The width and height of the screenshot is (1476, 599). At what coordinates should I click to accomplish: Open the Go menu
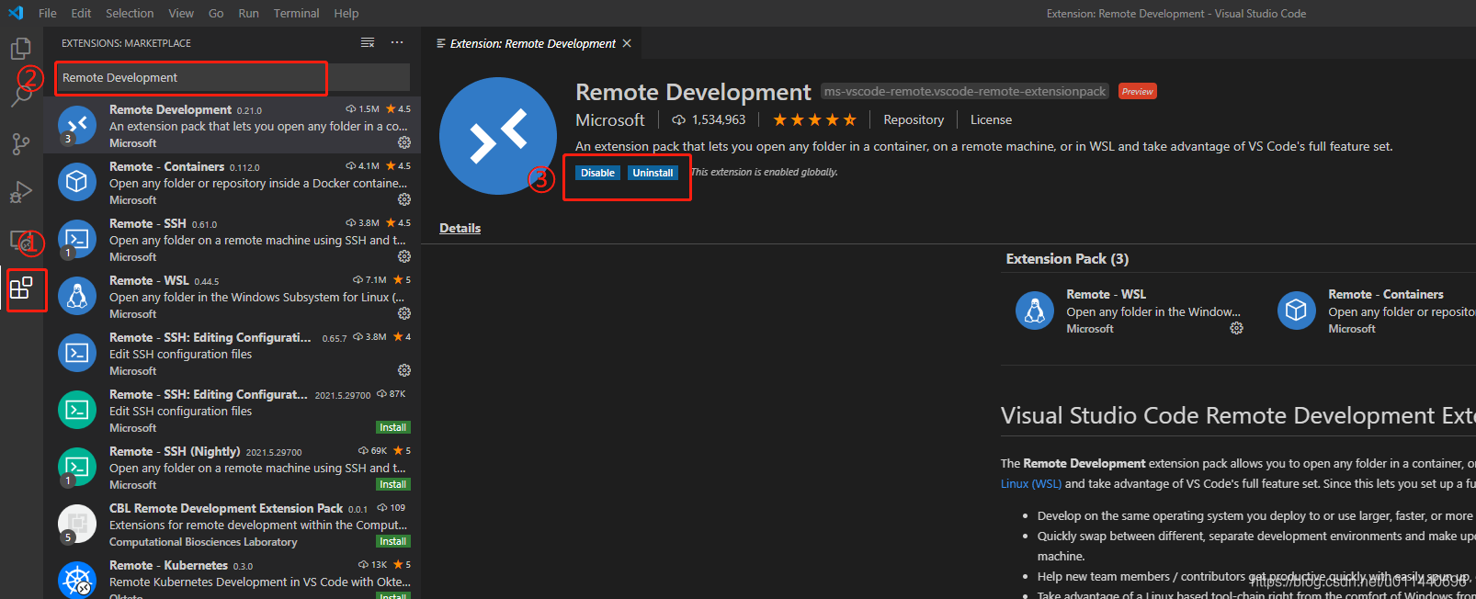point(216,13)
